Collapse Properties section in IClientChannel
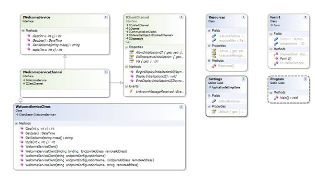315x192 pixels. (x=127, y=47)
